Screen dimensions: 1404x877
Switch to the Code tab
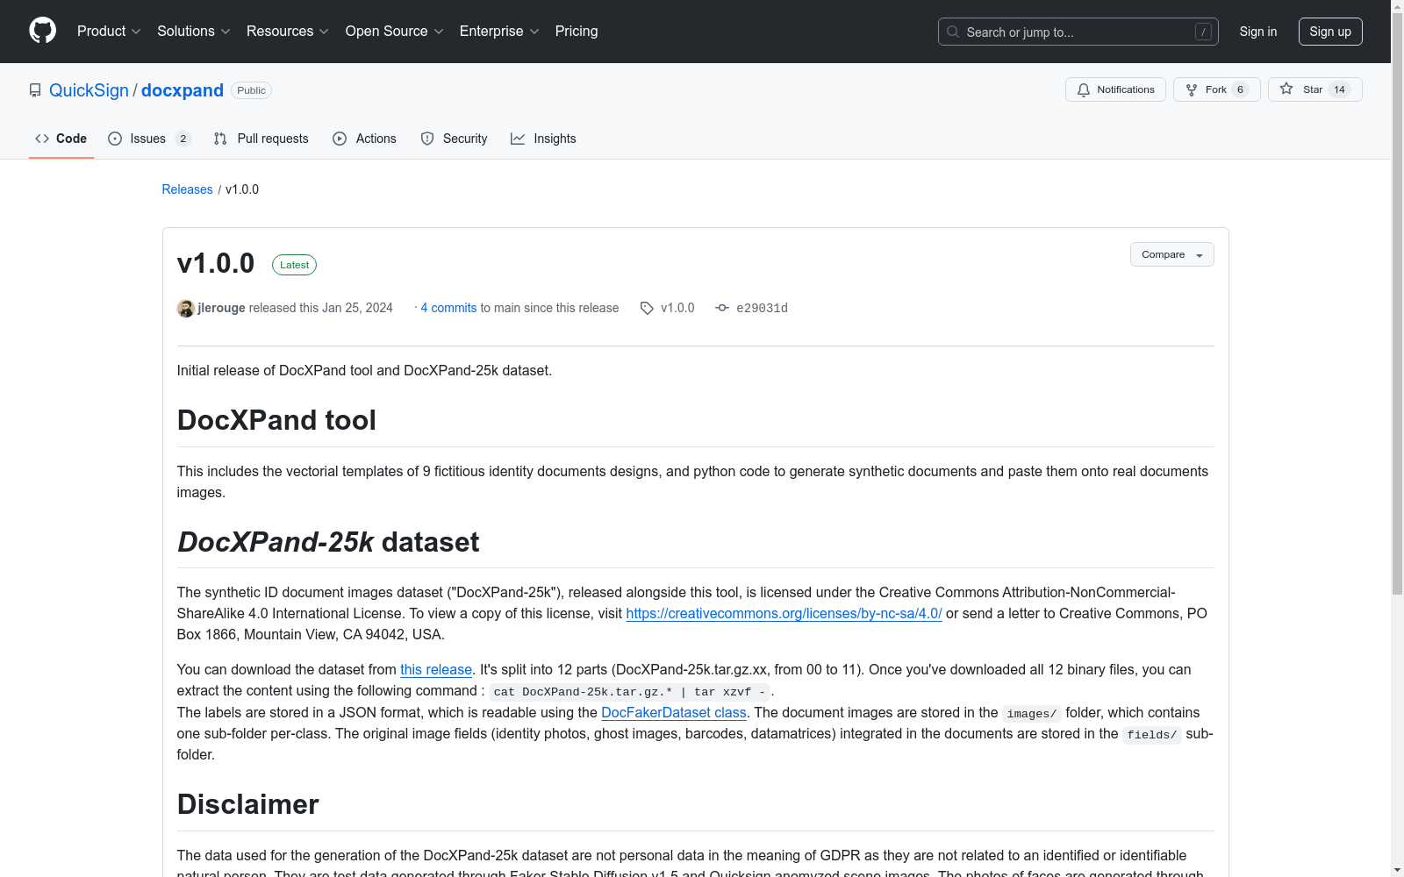pos(61,139)
